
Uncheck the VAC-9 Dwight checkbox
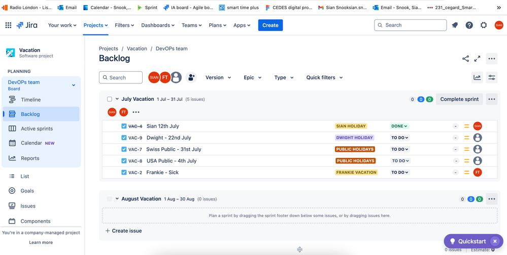coord(124,138)
